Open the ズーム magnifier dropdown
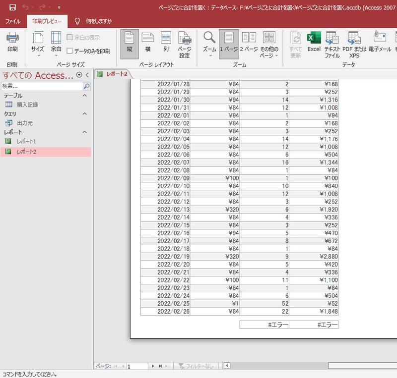397x378 pixels. (x=209, y=44)
